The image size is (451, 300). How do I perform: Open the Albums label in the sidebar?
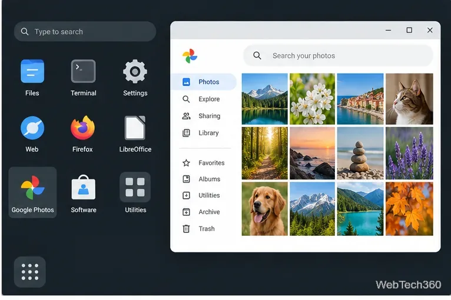[210, 179]
